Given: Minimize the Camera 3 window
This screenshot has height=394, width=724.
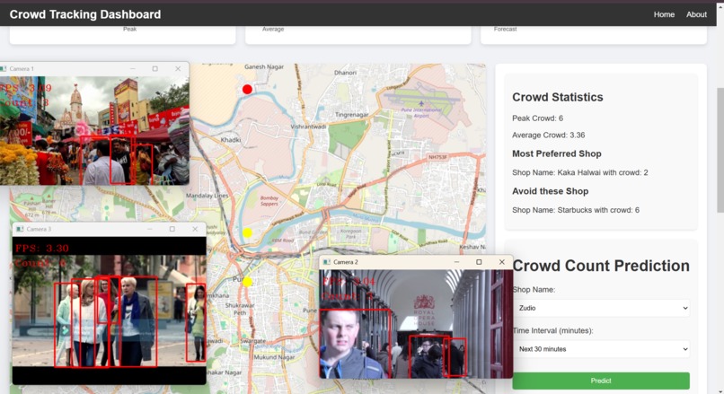Looking at the screenshot, I should pyautogui.click(x=150, y=229).
